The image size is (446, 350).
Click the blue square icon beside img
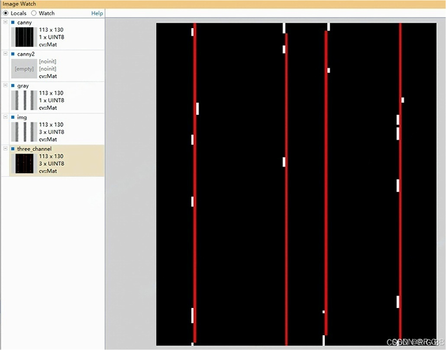[13, 117]
